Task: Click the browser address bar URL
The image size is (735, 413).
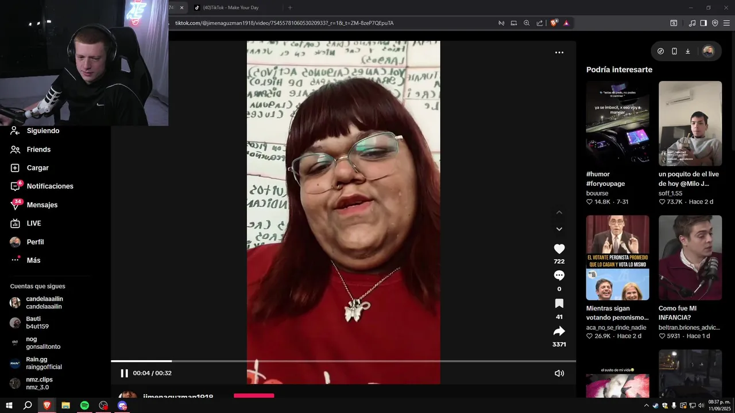Action: tap(284, 23)
